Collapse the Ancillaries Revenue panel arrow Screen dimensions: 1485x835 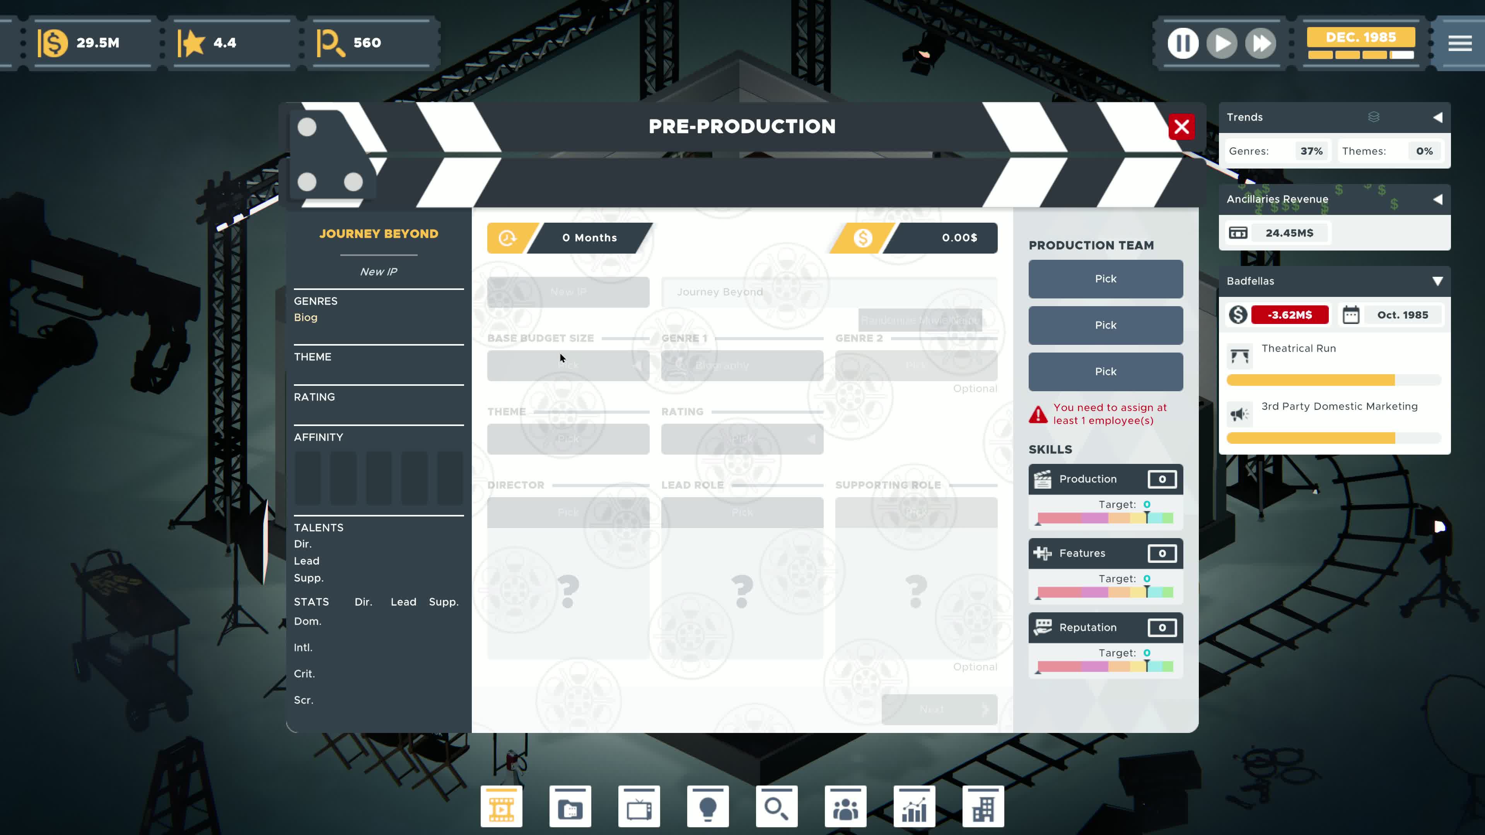[x=1437, y=199]
